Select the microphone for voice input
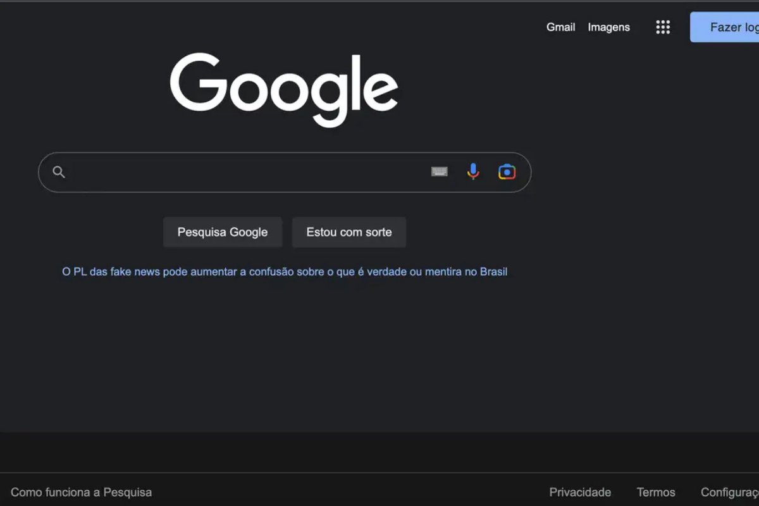This screenshot has width=759, height=506. click(x=473, y=171)
